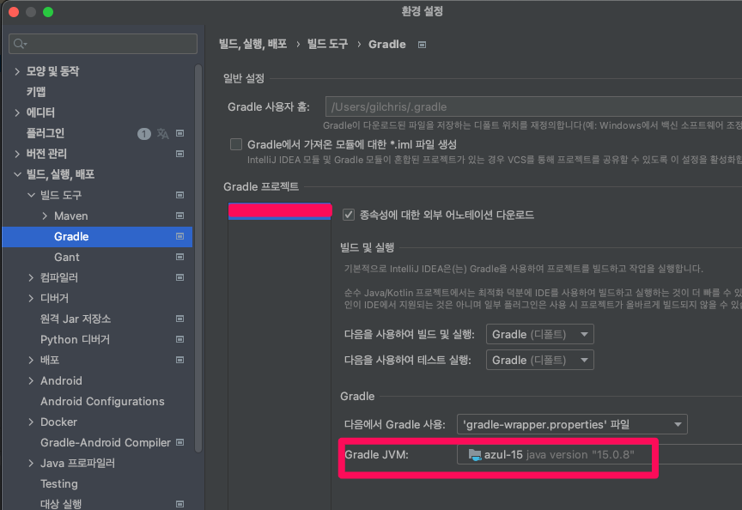The width and height of the screenshot is (742, 510).
Task: Expand the 디버거 node
Action: pyautogui.click(x=31, y=298)
